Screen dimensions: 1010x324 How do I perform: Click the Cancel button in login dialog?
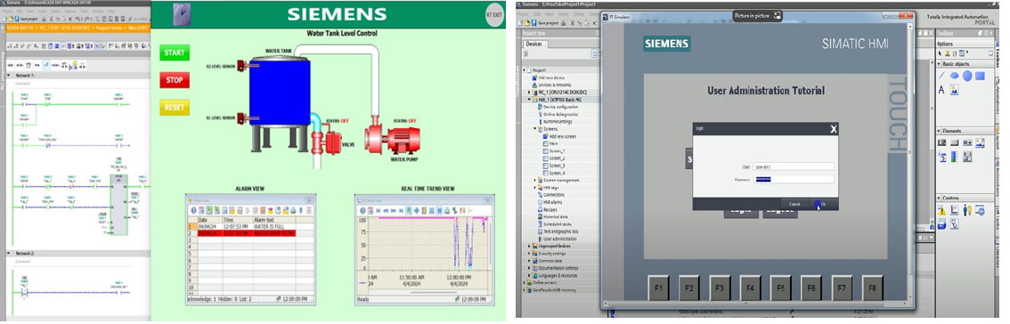pos(794,204)
